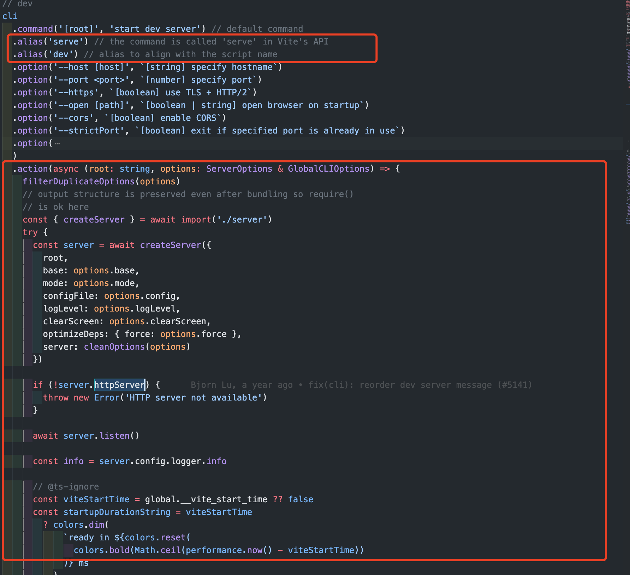This screenshot has width=630, height=575.
Task: Click logger in server.config.logger.info
Action: point(186,461)
